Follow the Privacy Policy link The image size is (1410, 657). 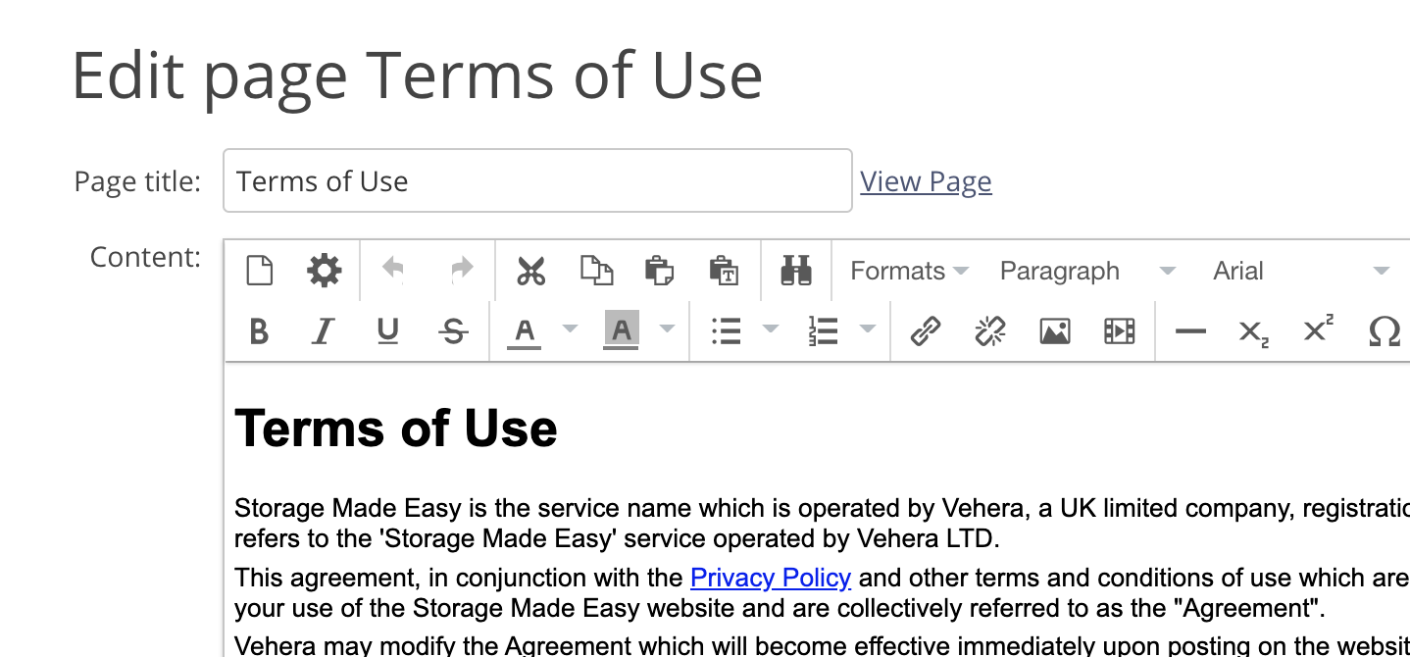pyautogui.click(x=770, y=578)
